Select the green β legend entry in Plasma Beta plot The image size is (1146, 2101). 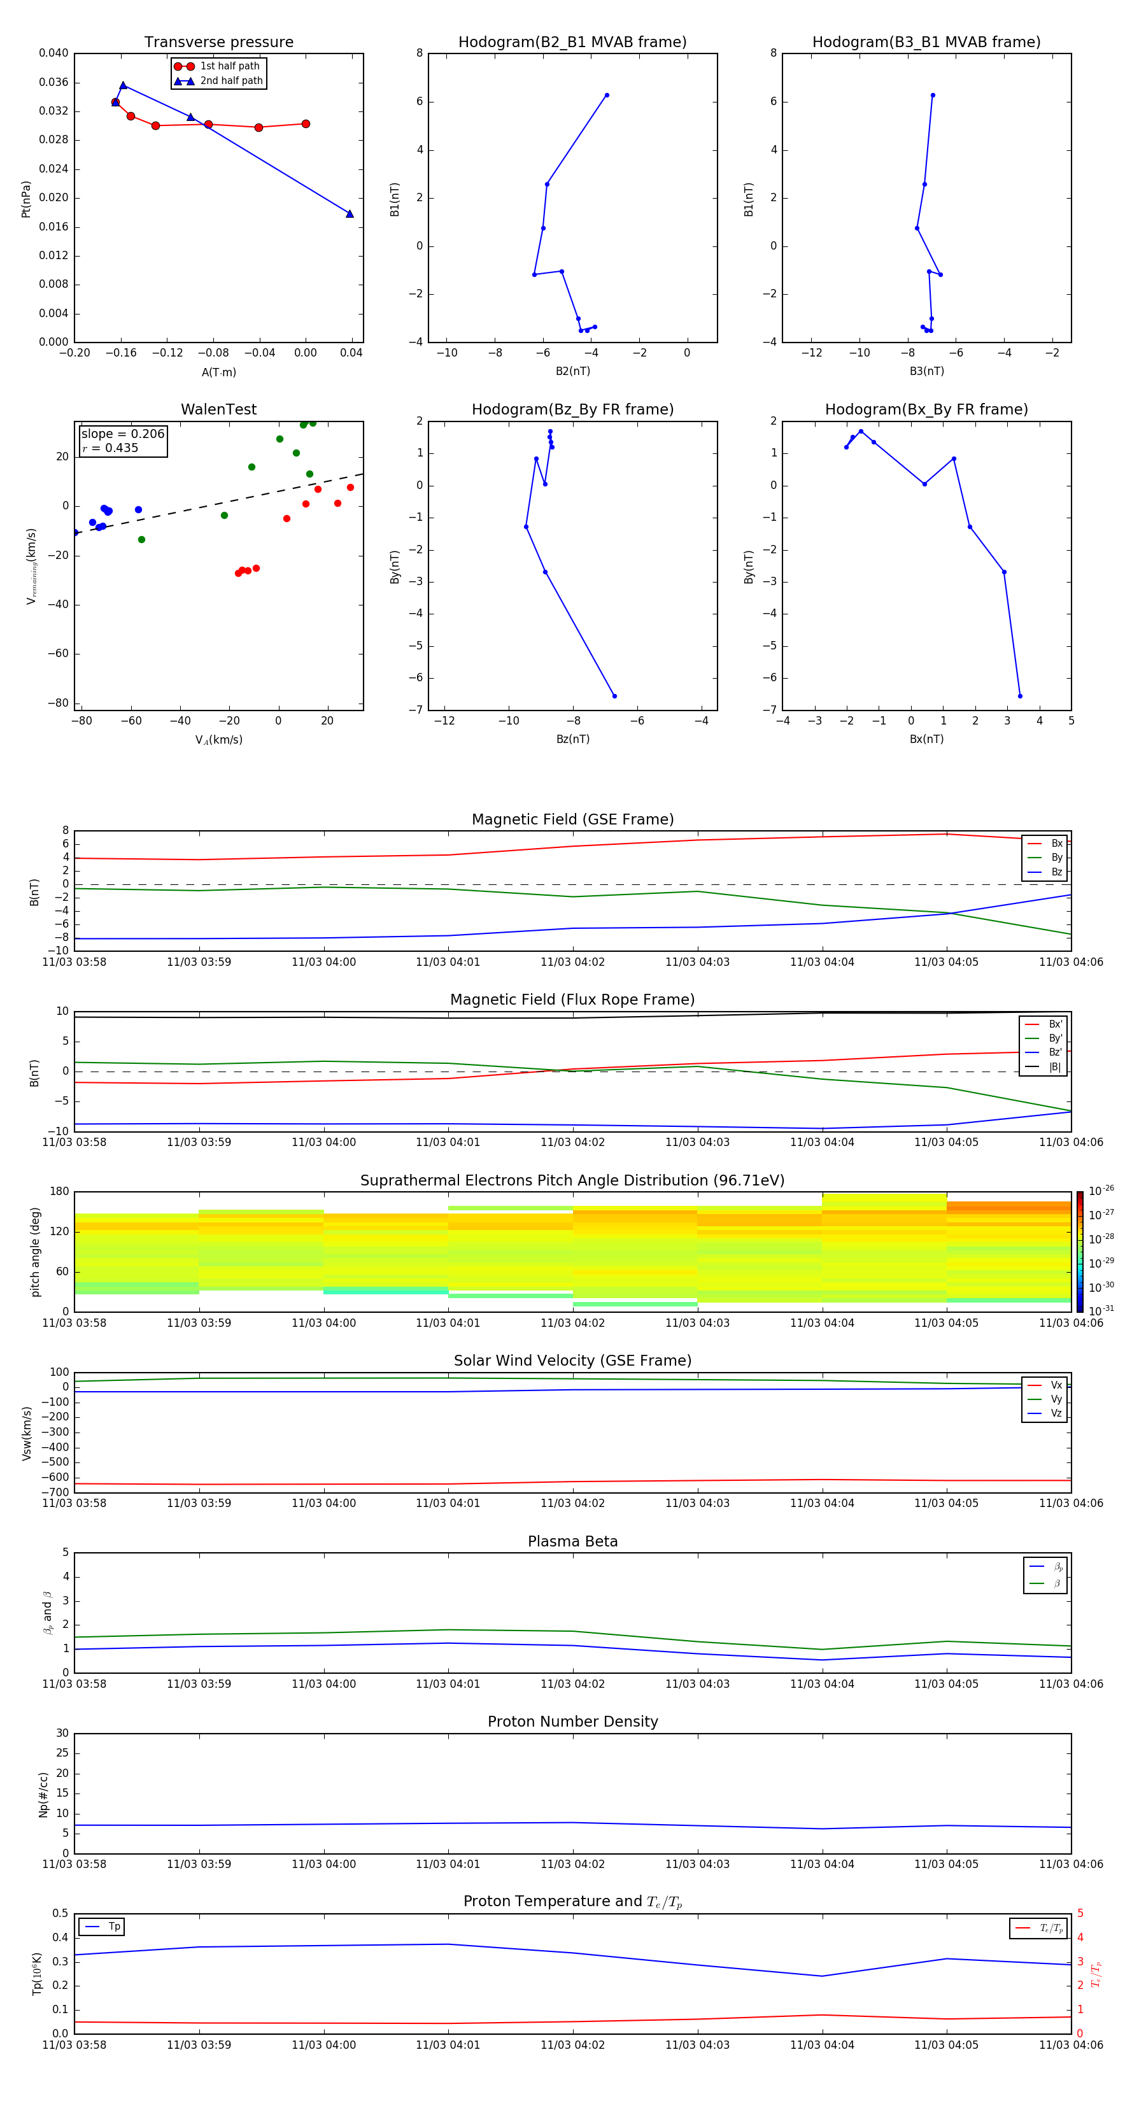click(1045, 1583)
